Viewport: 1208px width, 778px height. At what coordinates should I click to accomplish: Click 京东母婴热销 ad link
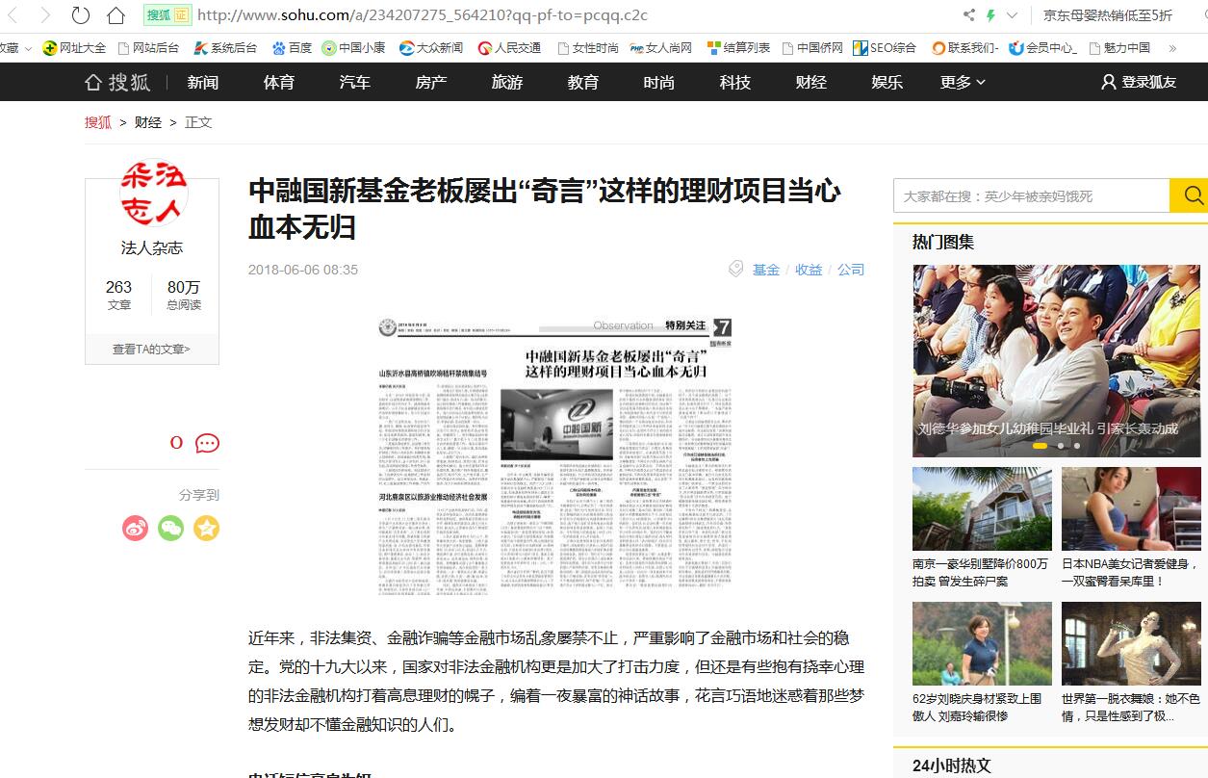[1108, 15]
